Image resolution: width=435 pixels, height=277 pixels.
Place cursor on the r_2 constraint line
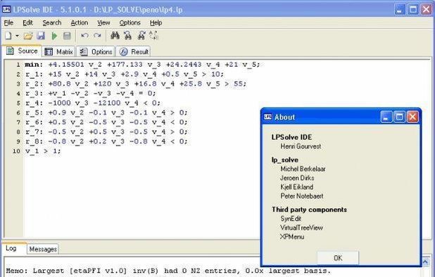pos(136,84)
